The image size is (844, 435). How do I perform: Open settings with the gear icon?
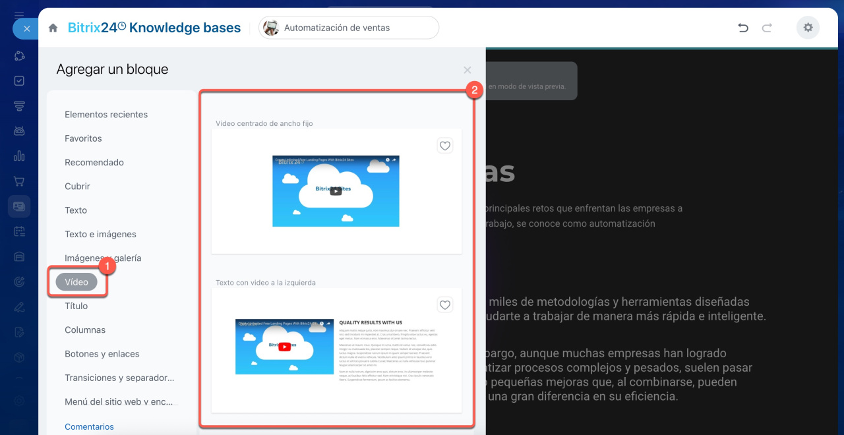coord(808,28)
